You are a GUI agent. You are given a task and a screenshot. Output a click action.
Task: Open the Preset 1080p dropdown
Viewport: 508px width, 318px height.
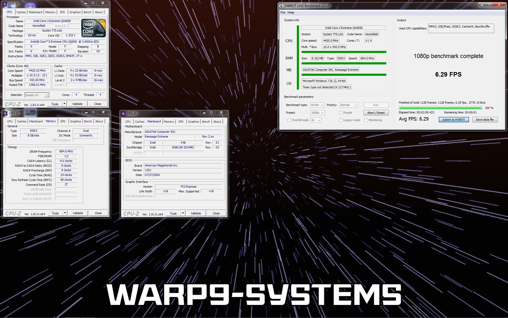(317, 113)
